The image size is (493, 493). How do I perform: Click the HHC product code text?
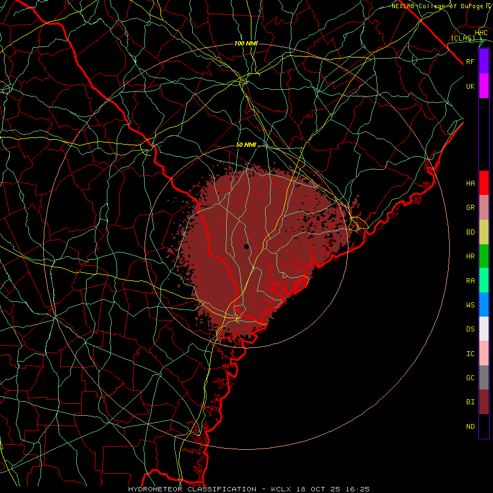(481, 33)
